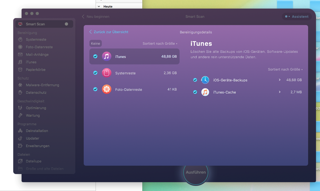Click Zurück zur Übersicht link
The height and width of the screenshot is (191, 320).
click(109, 32)
